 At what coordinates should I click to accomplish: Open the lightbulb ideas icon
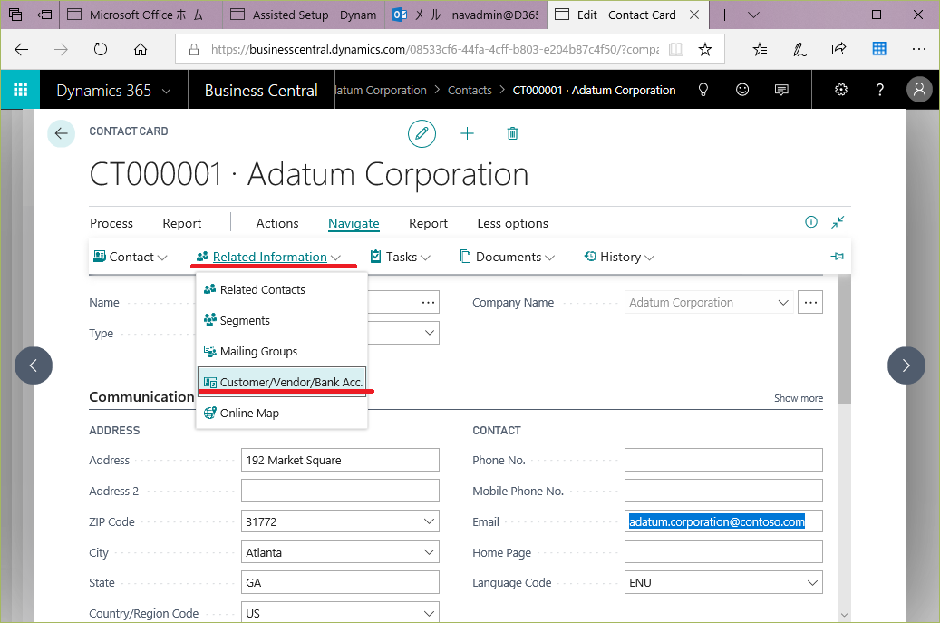[x=703, y=90]
